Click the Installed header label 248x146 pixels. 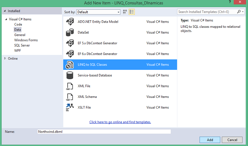(x=14, y=11)
